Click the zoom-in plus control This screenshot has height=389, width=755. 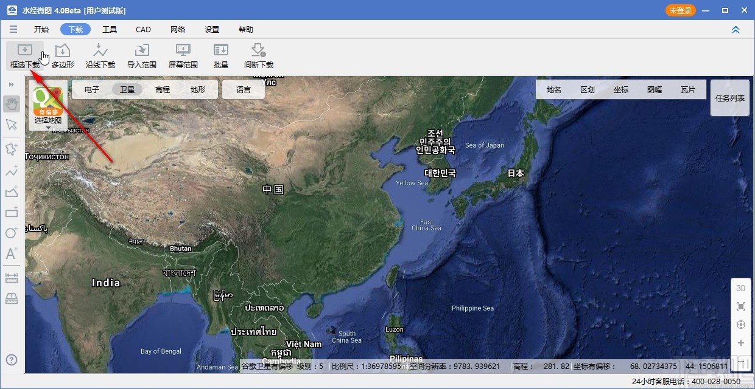740,343
